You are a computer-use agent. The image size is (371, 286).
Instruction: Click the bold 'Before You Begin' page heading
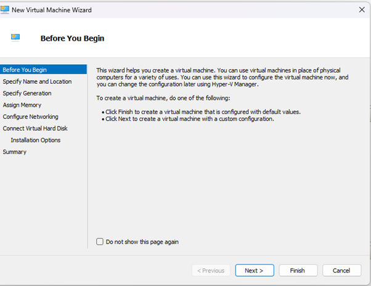(72, 38)
